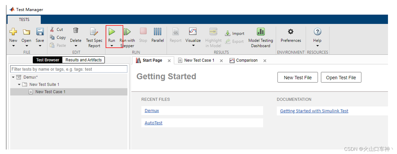Expand the dropdown arrow under Run
This screenshot has height=154, width=397.
(x=112, y=46)
